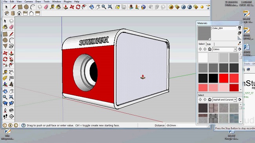
Task: Activate the Paint Bucket in top toolbar
Action: click(x=58, y=7)
